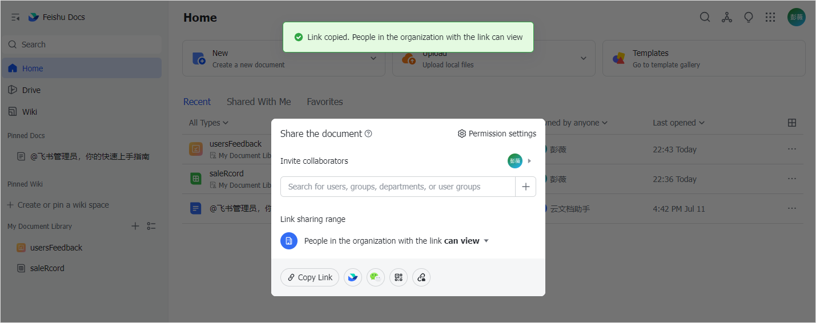Switch to Recent tab
This screenshot has width=816, height=323.
[197, 102]
